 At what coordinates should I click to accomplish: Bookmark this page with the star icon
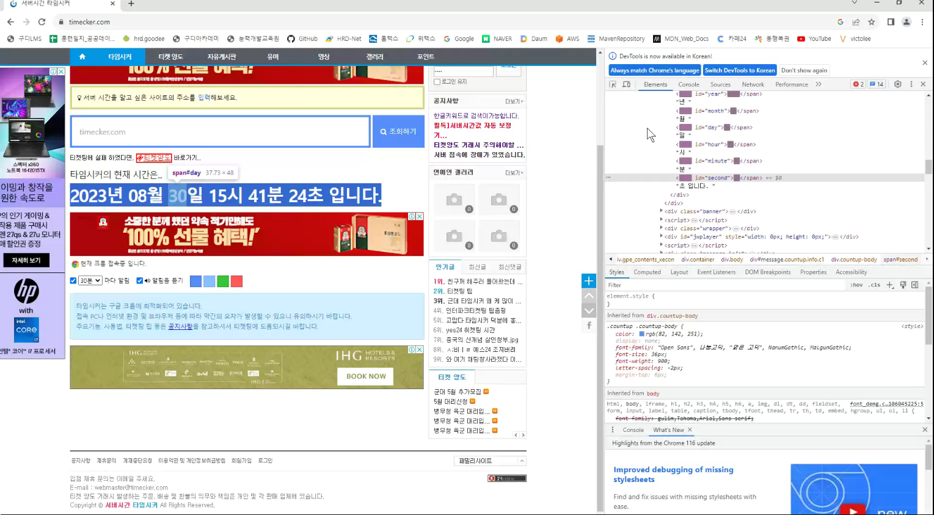[x=872, y=22]
